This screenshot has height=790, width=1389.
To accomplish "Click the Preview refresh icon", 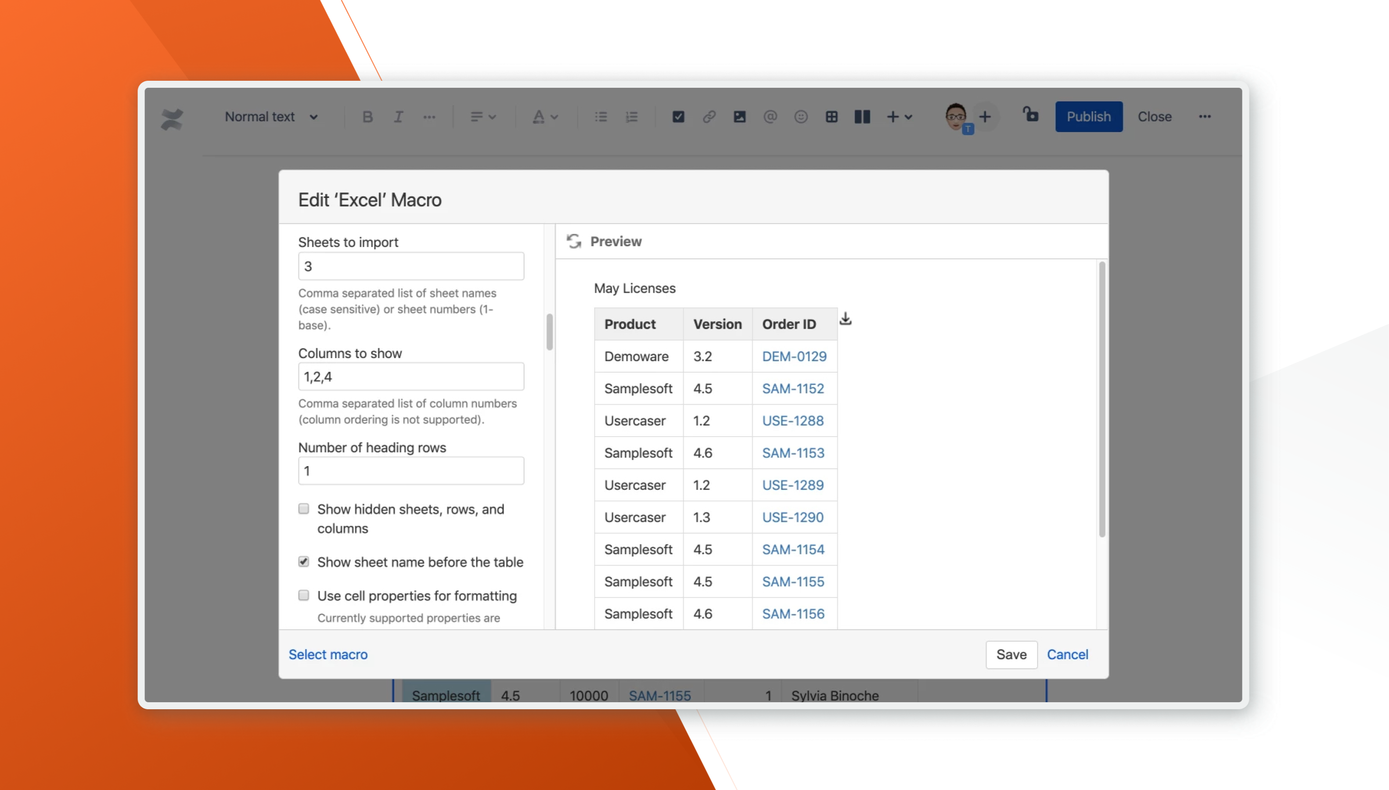I will (573, 241).
